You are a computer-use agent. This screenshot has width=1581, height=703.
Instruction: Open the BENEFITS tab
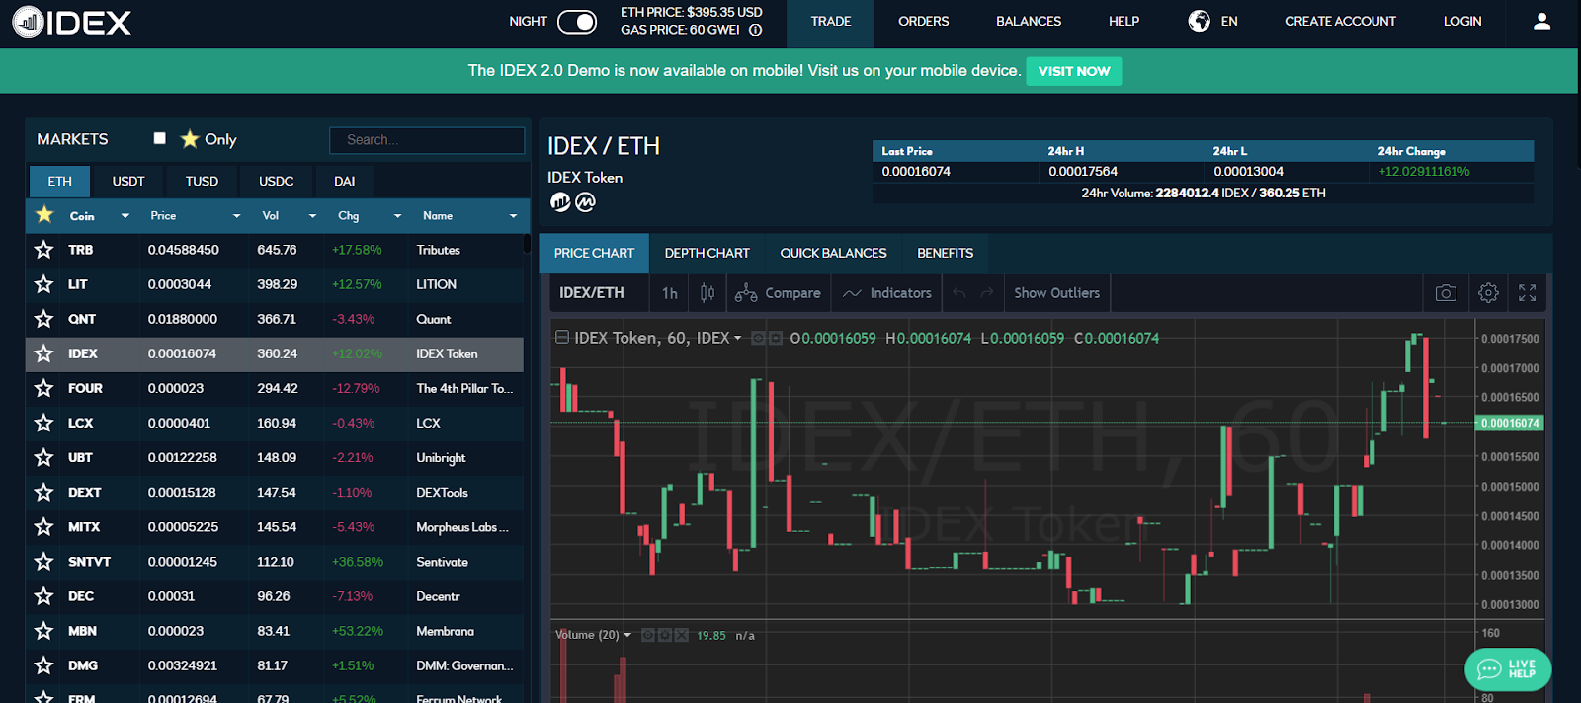[x=946, y=254]
